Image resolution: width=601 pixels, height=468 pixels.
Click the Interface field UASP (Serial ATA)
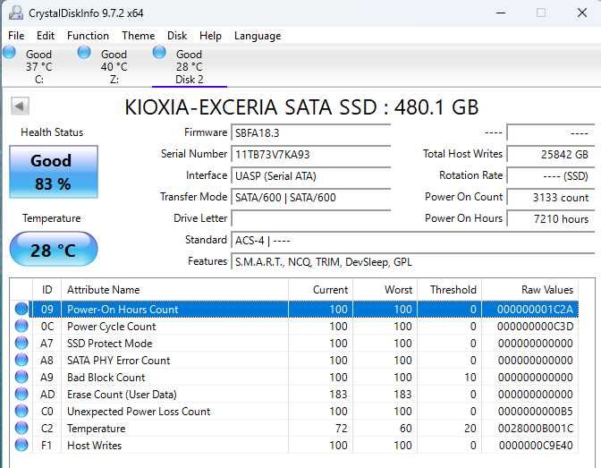pyautogui.click(x=311, y=175)
